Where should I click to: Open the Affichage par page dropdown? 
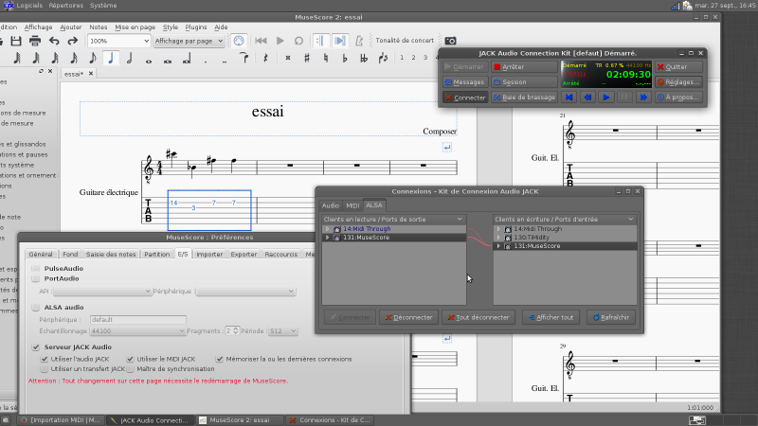click(x=189, y=41)
